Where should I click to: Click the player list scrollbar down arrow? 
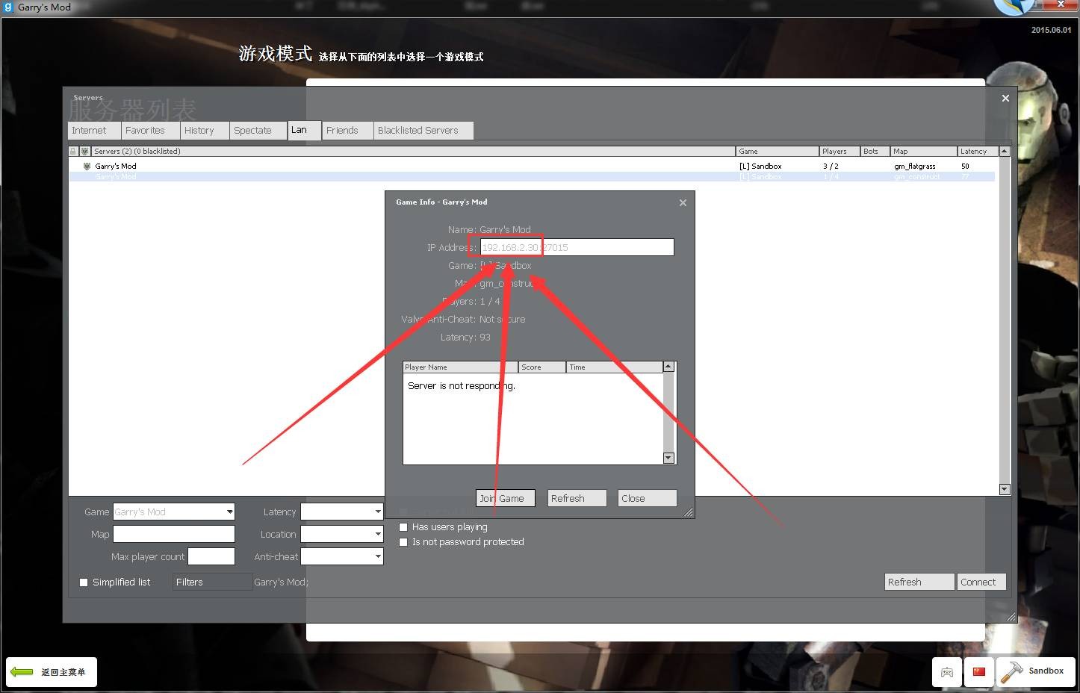point(668,458)
